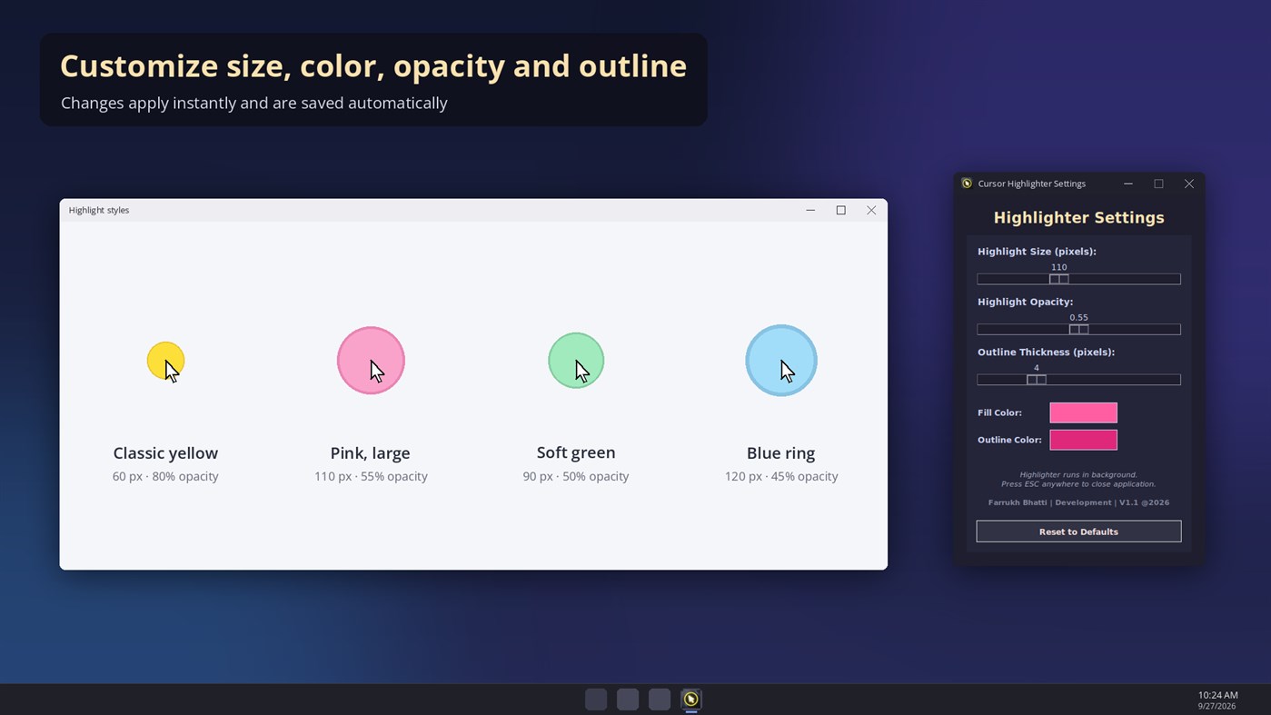Click the Highlight Size slider handle
Image resolution: width=1271 pixels, height=715 pixels.
point(1059,279)
